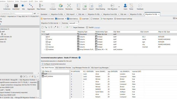Close the Quickstart tab

tap(49, 14)
